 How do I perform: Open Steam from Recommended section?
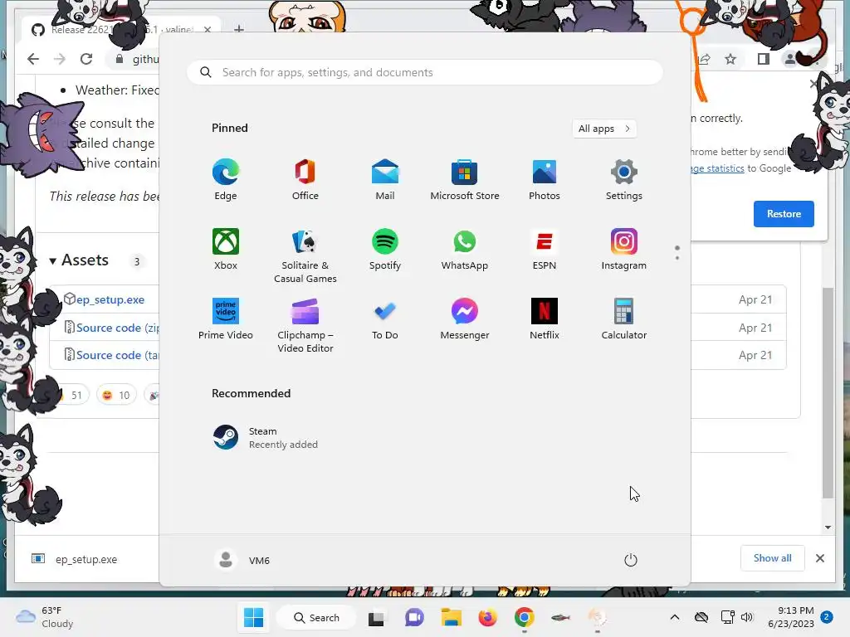266,438
